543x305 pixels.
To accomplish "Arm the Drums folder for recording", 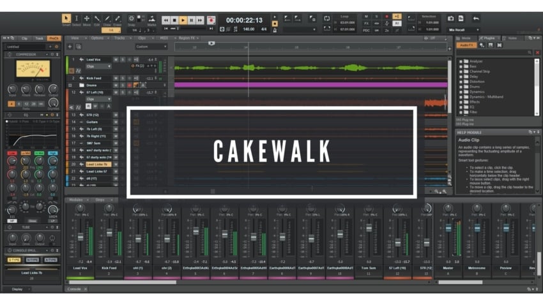I will pyautogui.click(x=130, y=85).
